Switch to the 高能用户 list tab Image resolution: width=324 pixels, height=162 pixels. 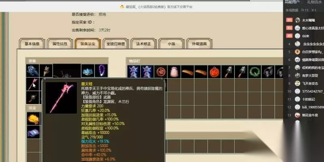click(x=292, y=2)
